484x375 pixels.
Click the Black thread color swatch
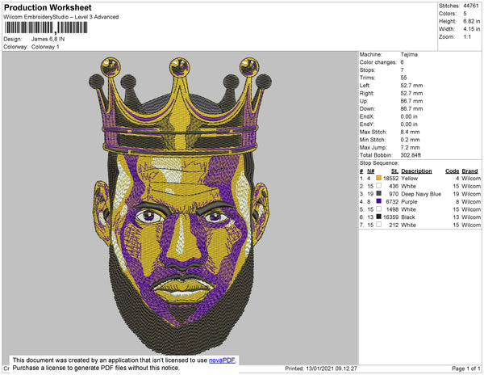379,217
